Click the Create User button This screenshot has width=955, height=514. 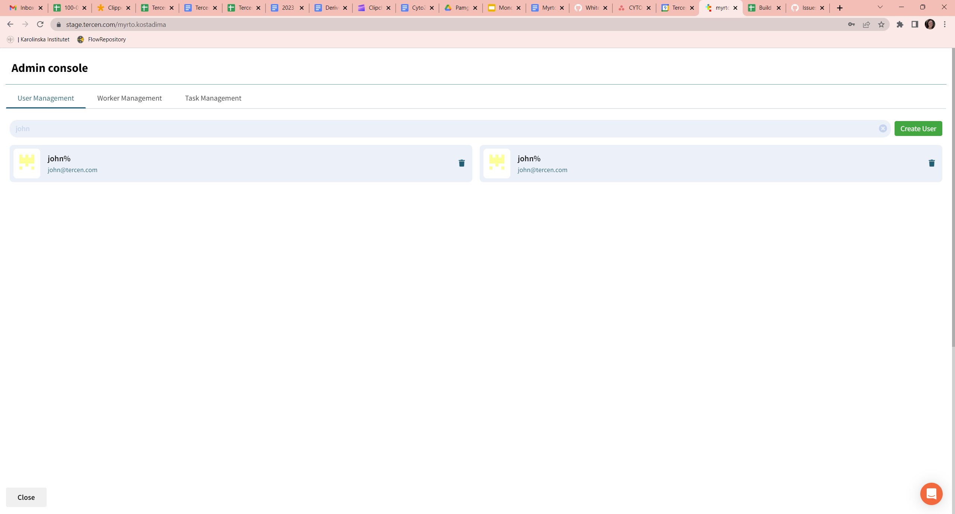[x=918, y=128]
